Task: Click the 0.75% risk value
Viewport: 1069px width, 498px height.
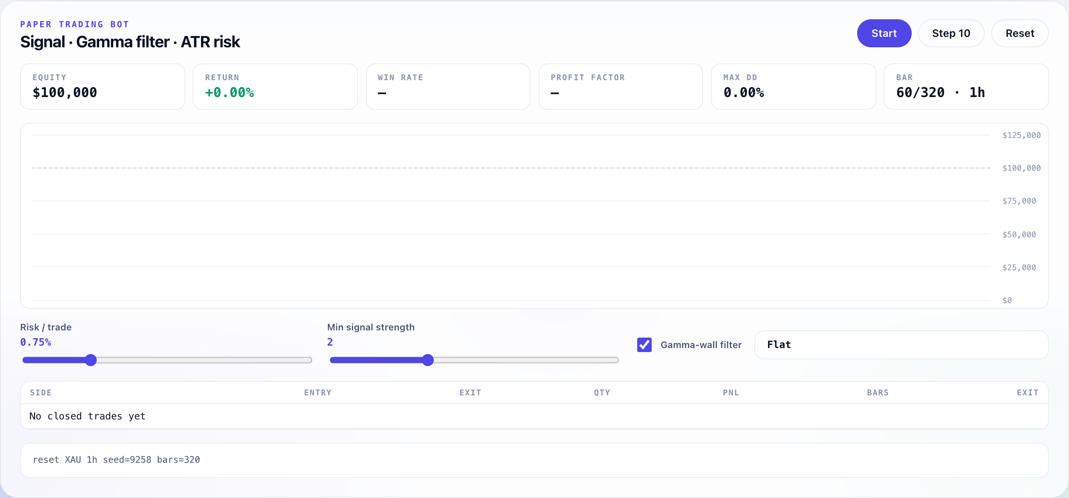Action: click(36, 342)
